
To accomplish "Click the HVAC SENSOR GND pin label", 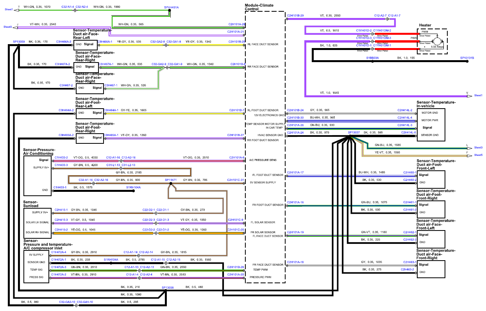I will click(270, 135).
